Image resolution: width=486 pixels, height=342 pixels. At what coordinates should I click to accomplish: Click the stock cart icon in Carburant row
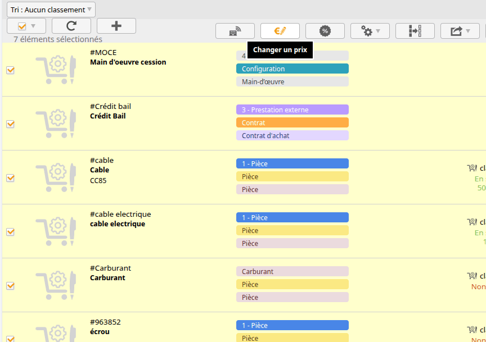(x=472, y=276)
